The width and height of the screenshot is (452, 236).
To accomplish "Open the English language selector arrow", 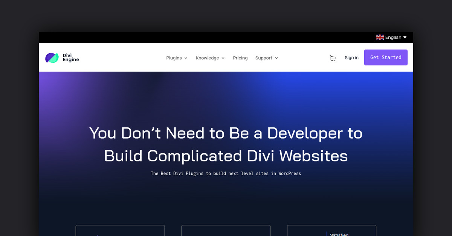I will (x=405, y=37).
